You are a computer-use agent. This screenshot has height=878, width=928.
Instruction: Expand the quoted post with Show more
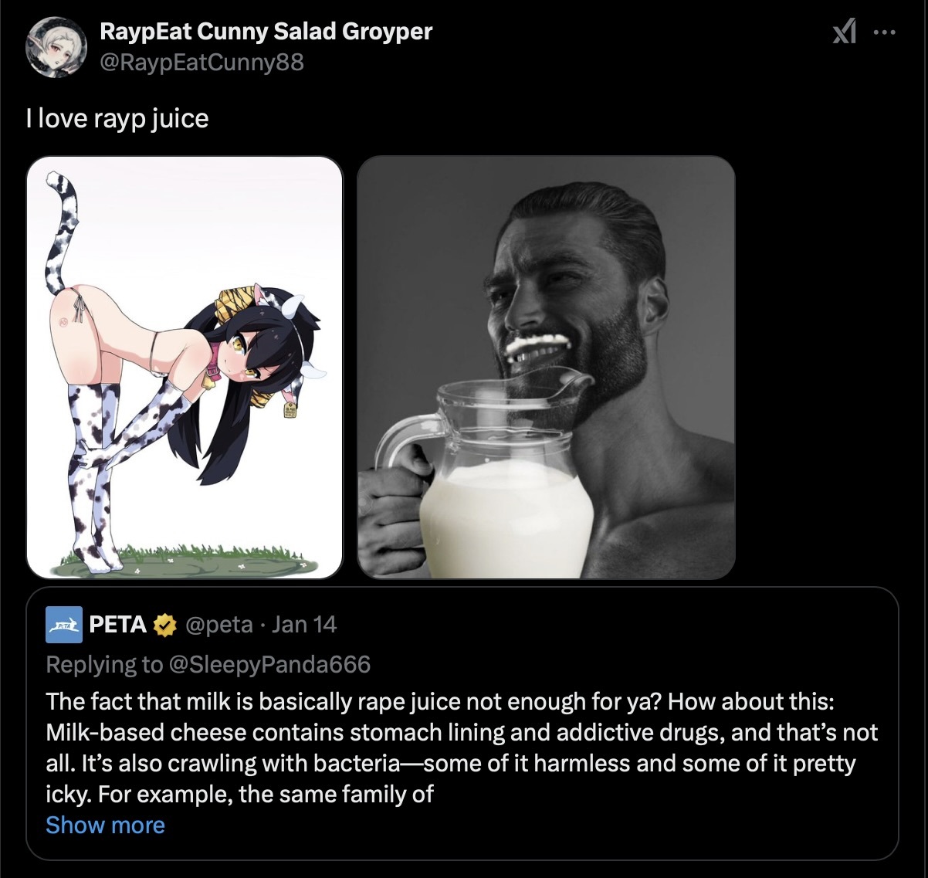click(105, 825)
